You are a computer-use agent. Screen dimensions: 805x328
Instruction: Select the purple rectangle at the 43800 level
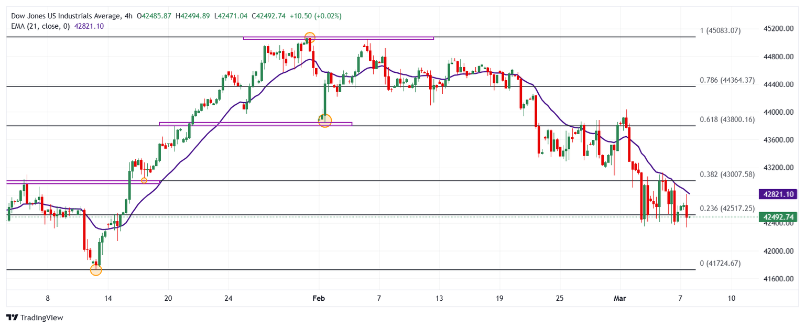[255, 124]
